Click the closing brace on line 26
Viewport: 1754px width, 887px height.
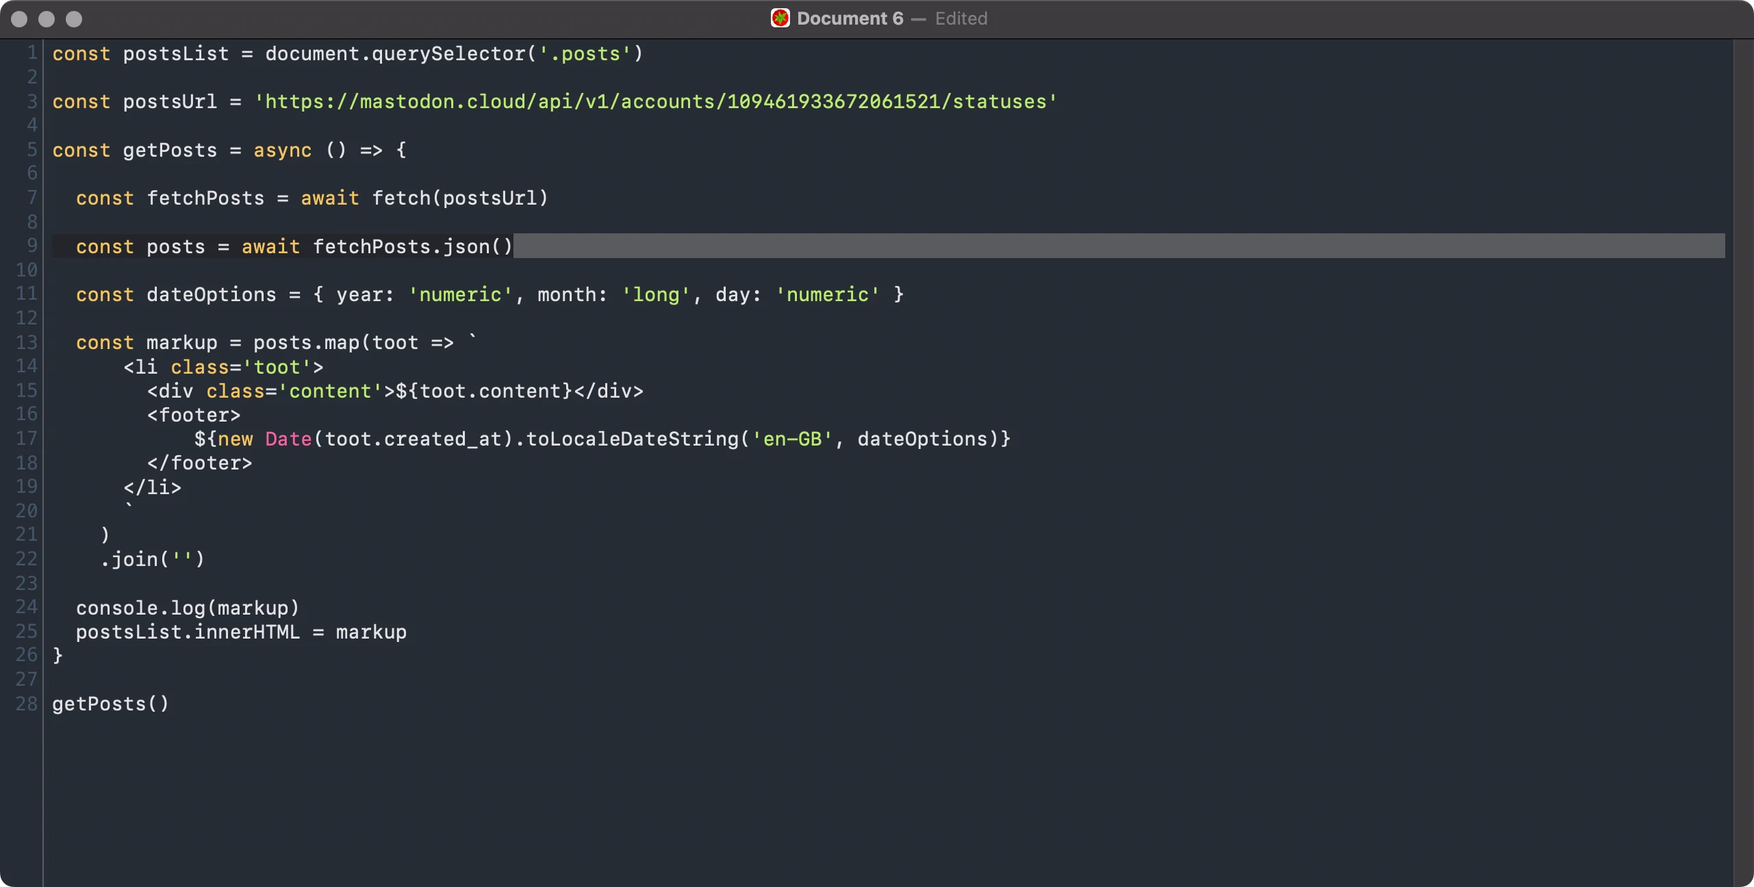pyautogui.click(x=58, y=656)
